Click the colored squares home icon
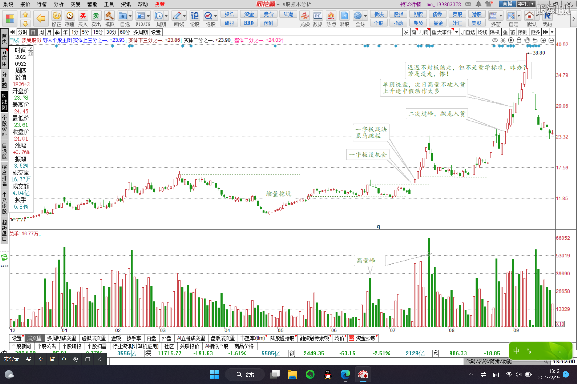 [x=10, y=19]
